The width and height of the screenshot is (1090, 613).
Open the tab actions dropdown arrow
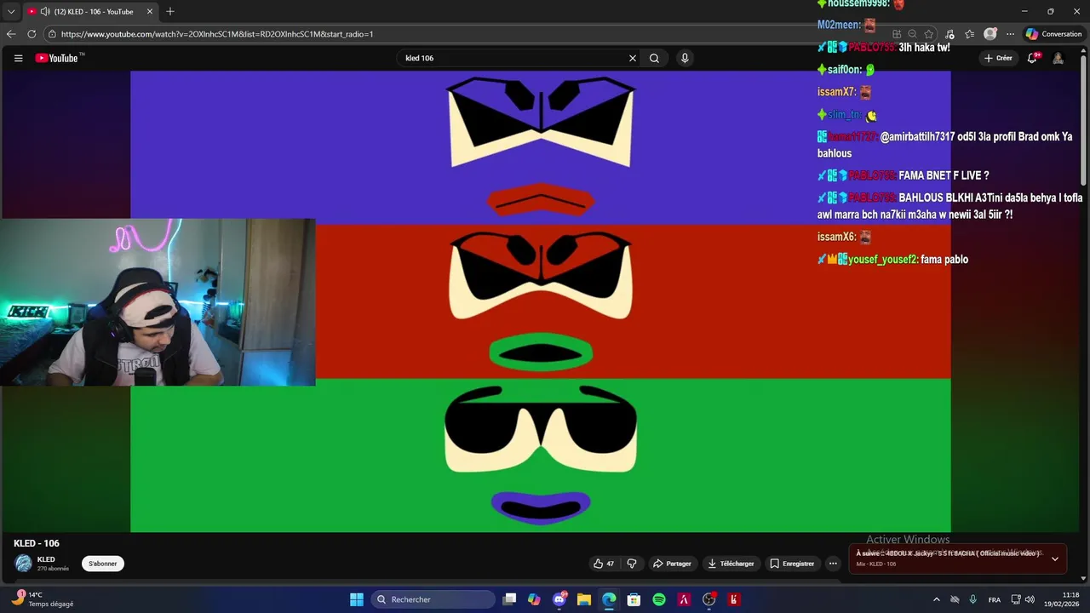point(11,12)
